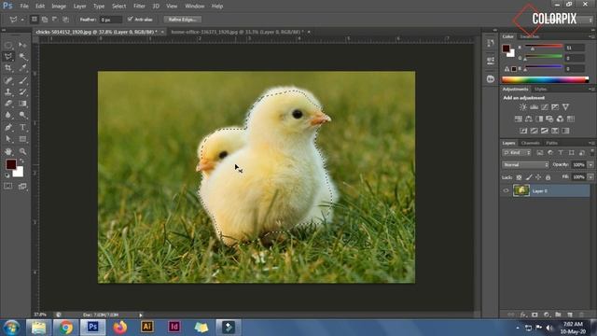Screen dimensions: 597x336
Task: Click the background color swatch in toolbox
Action: 19,173
